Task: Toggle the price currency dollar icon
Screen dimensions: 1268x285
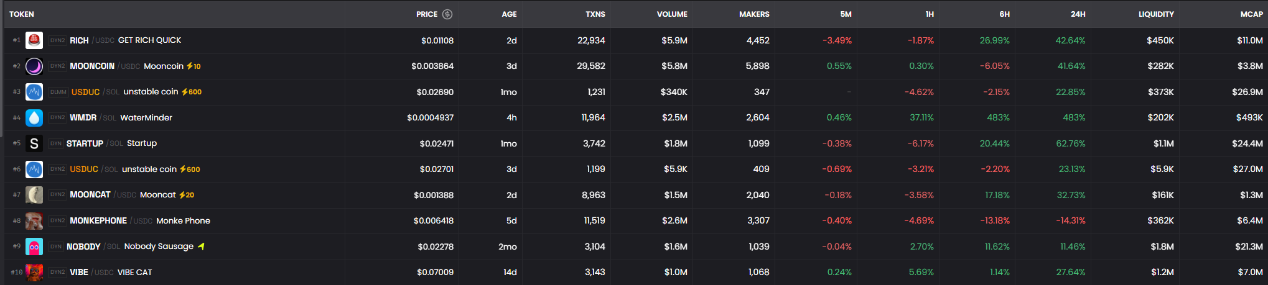Action: (447, 14)
